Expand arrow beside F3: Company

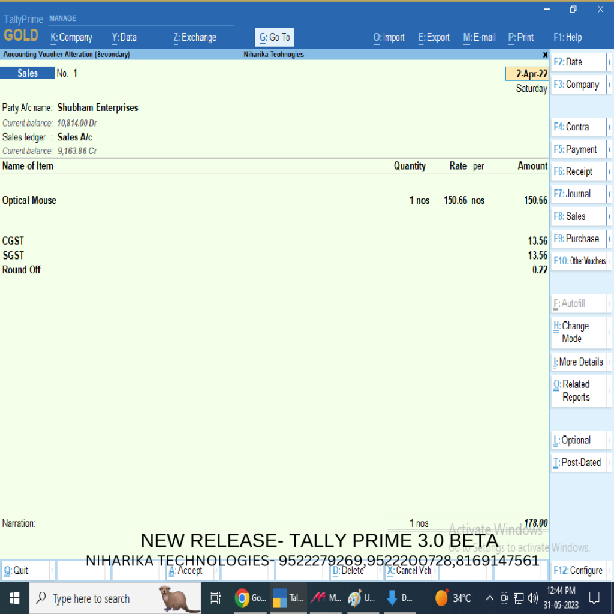click(x=609, y=85)
